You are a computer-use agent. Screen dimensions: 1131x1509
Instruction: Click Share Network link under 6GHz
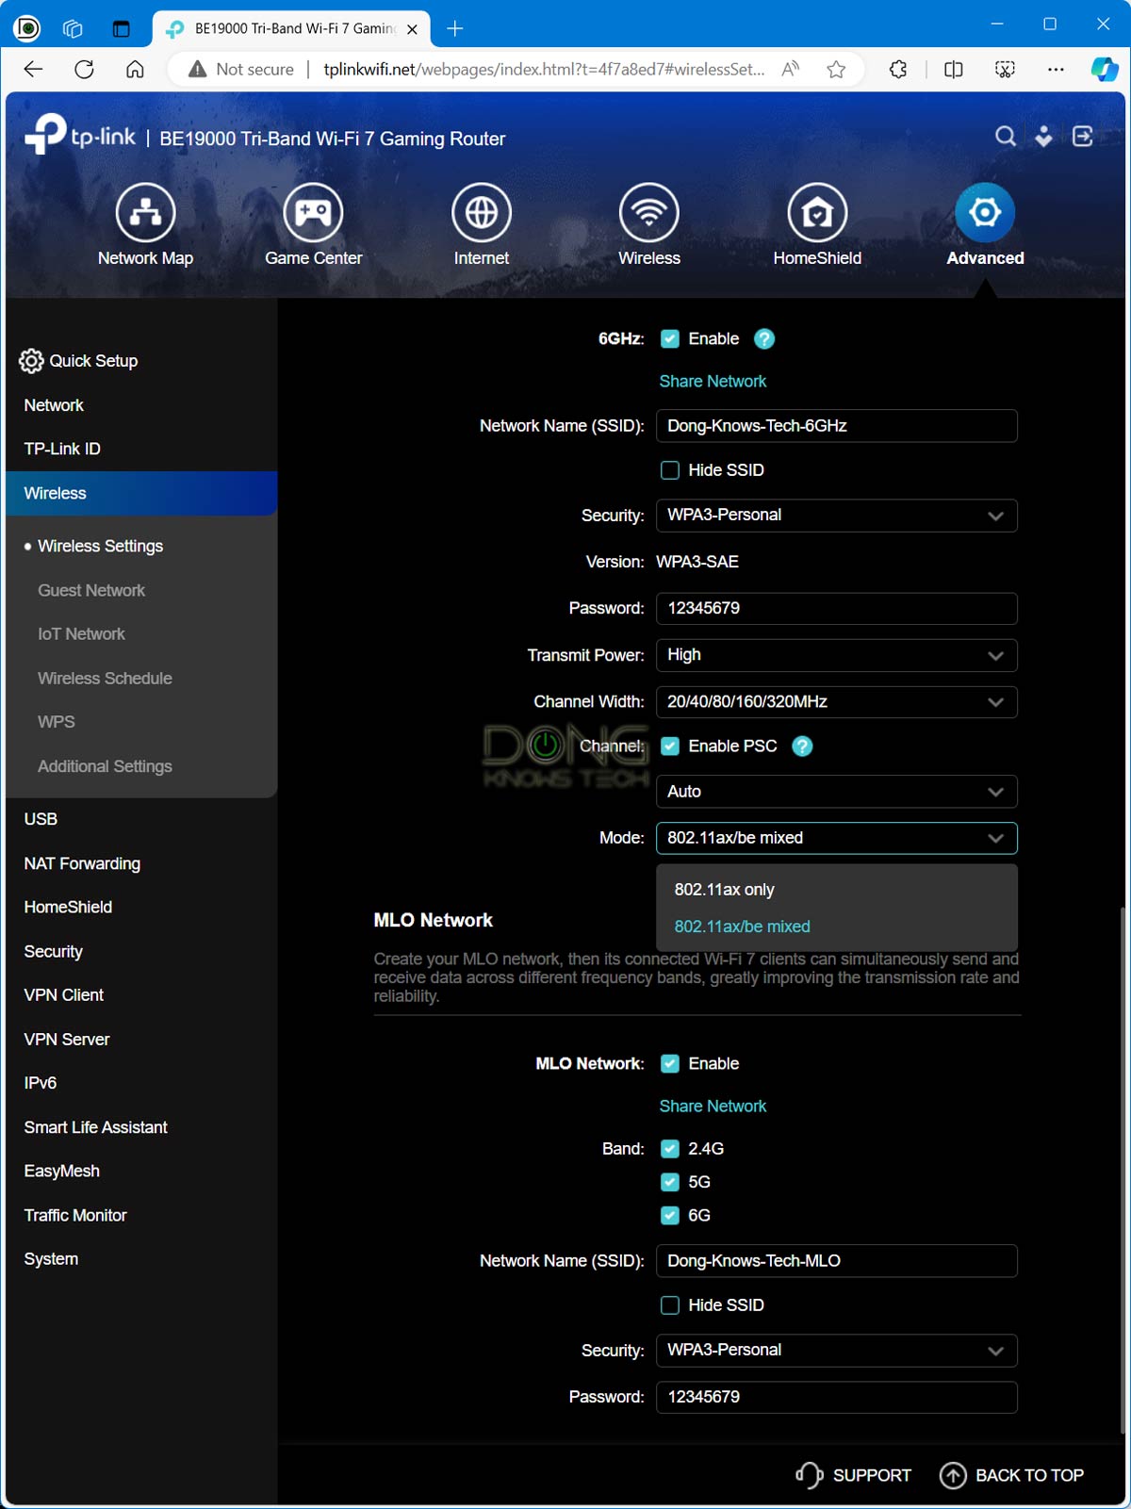713,382
